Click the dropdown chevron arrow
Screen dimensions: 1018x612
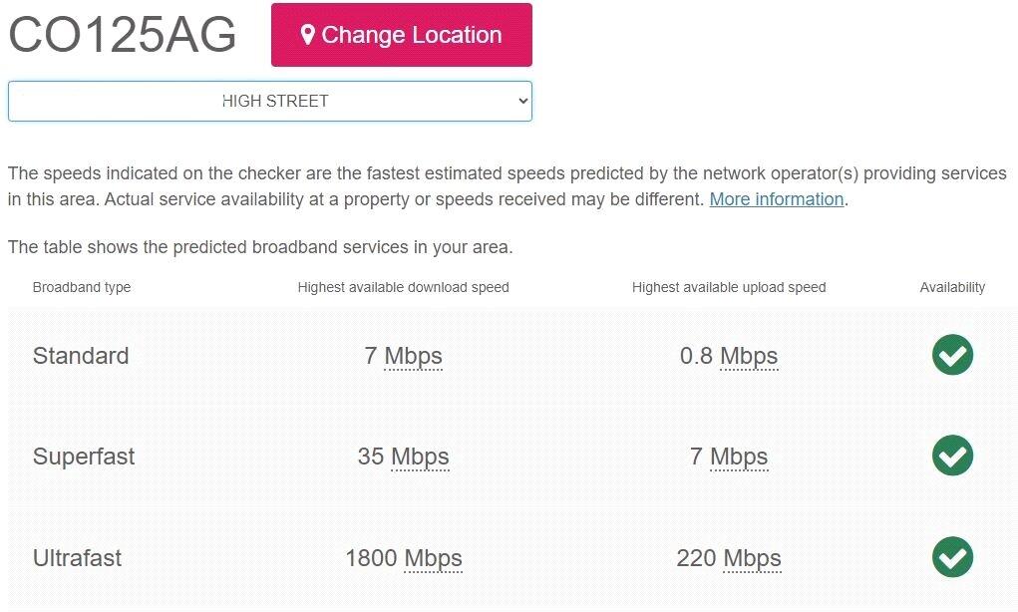[521, 101]
